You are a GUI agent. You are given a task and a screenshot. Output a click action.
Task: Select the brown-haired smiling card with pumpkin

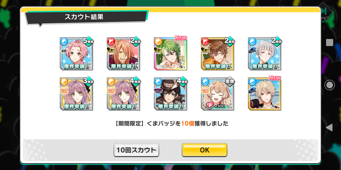pos(217,54)
